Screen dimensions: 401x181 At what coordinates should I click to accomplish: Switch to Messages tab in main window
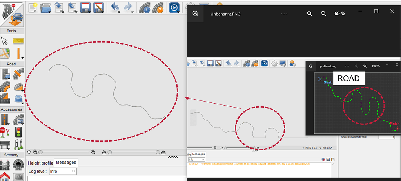coord(66,162)
